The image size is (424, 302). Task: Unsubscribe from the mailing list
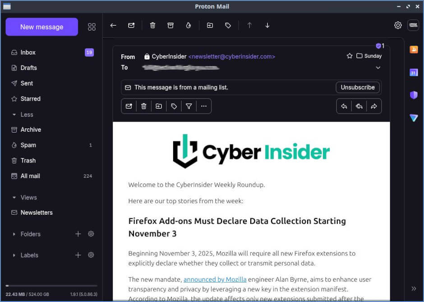tap(358, 87)
